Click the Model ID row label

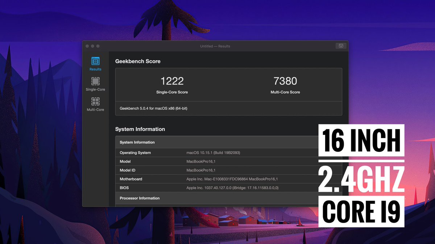click(128, 170)
